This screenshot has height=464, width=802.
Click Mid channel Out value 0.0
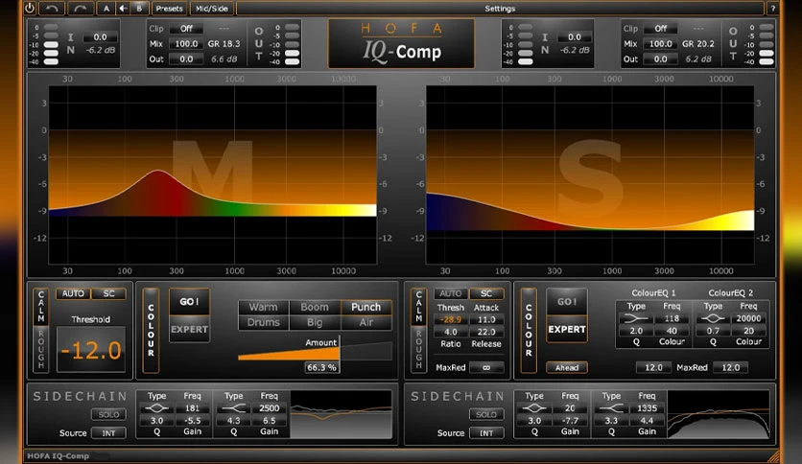pyautogui.click(x=186, y=59)
